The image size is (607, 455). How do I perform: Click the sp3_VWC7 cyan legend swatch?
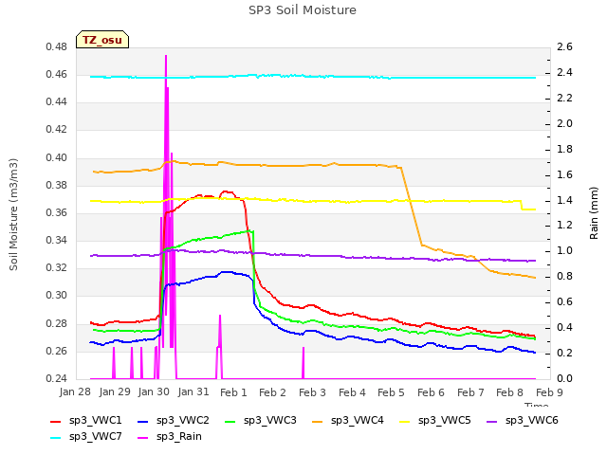point(56,438)
